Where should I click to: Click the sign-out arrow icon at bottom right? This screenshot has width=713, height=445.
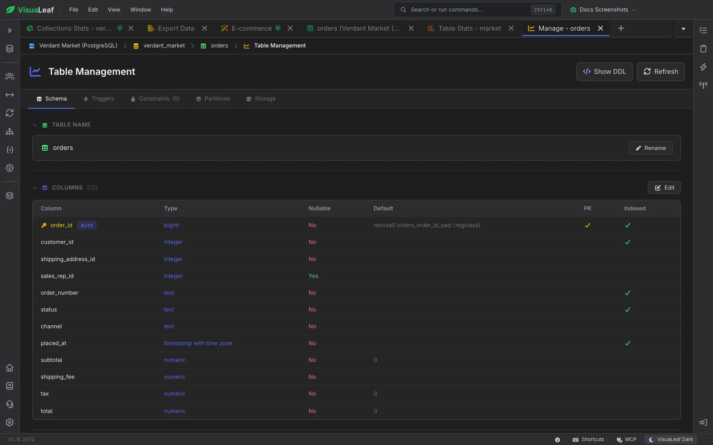point(703,423)
